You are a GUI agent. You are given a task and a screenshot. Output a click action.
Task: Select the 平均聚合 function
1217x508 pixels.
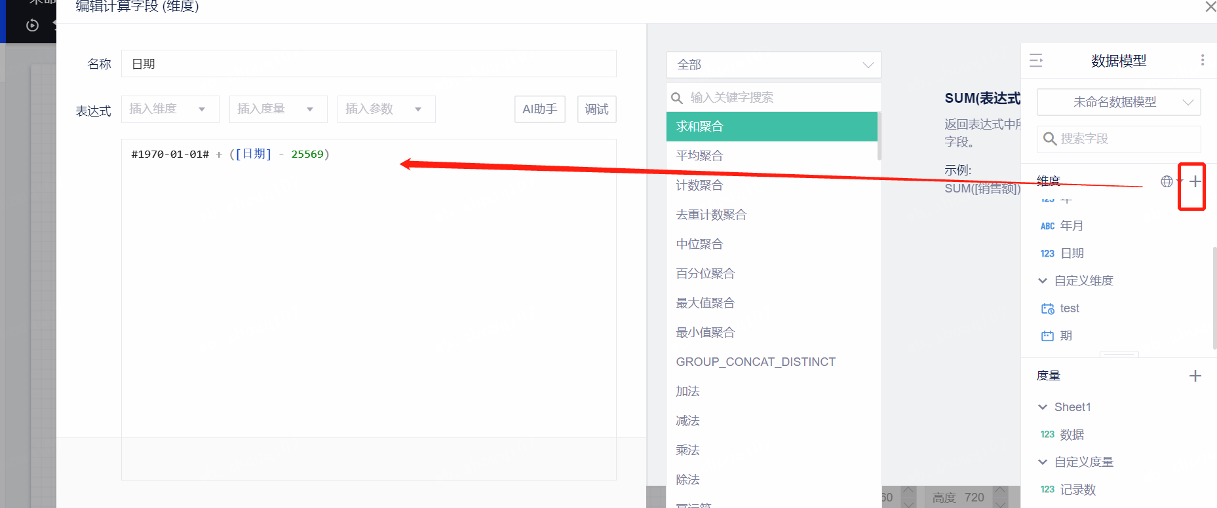pos(771,156)
